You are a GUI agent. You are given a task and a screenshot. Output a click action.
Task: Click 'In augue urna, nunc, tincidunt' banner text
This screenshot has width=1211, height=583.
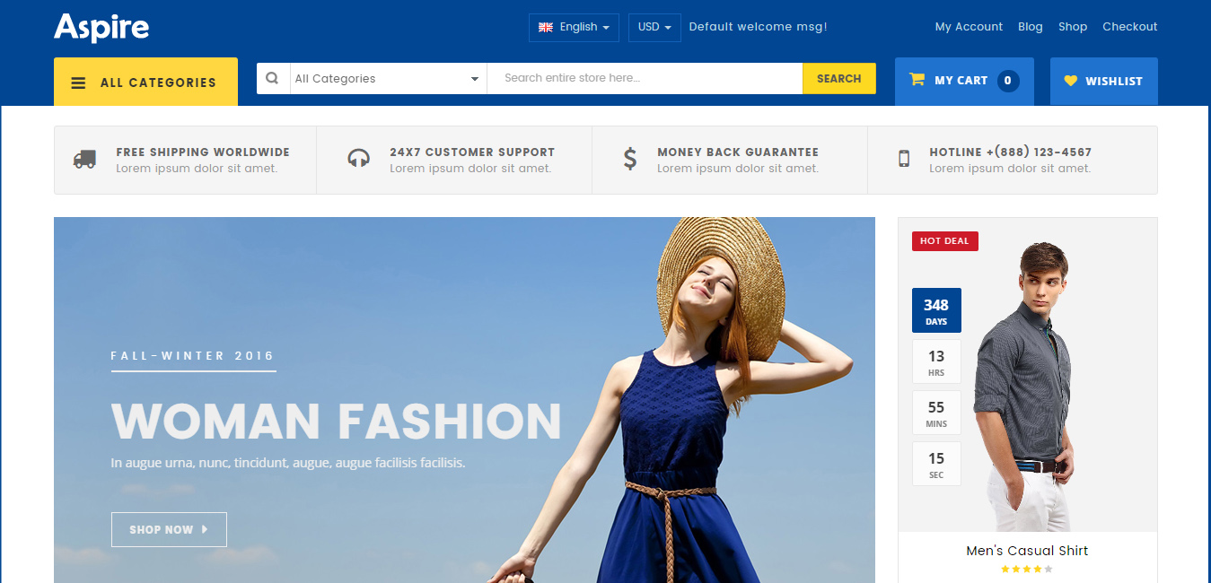pyautogui.click(x=288, y=464)
